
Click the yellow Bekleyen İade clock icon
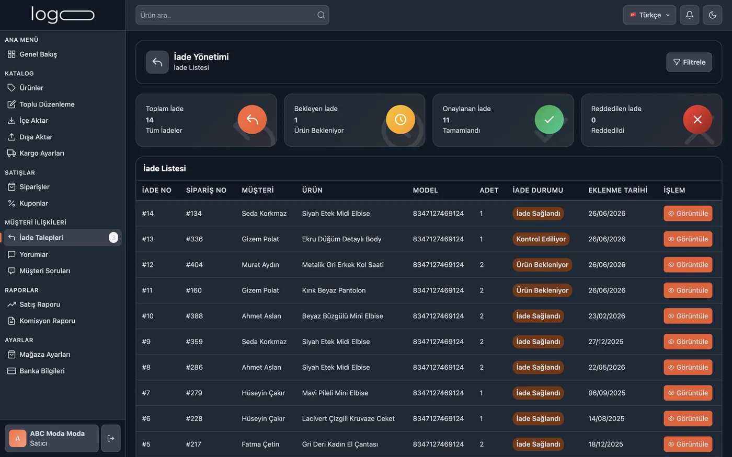point(401,120)
